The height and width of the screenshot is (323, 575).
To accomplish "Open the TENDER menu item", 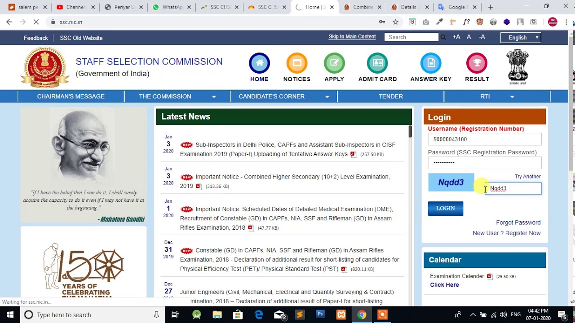I will [x=390, y=96].
